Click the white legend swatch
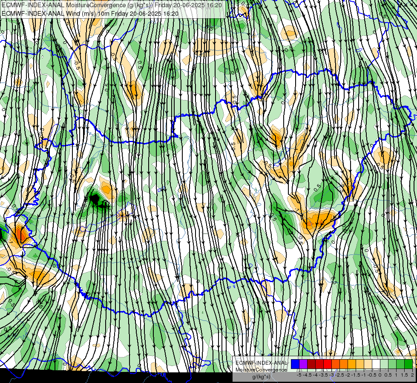 click(x=376, y=364)
